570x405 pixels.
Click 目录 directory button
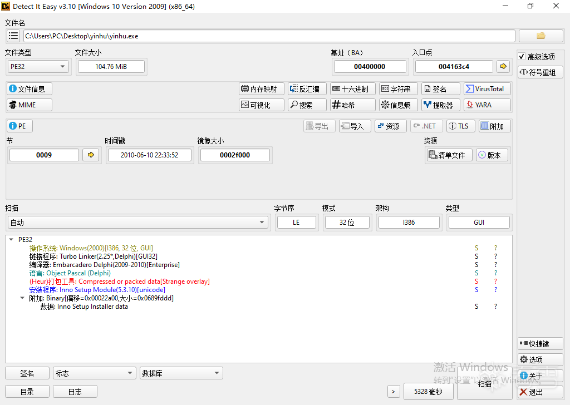(x=27, y=392)
